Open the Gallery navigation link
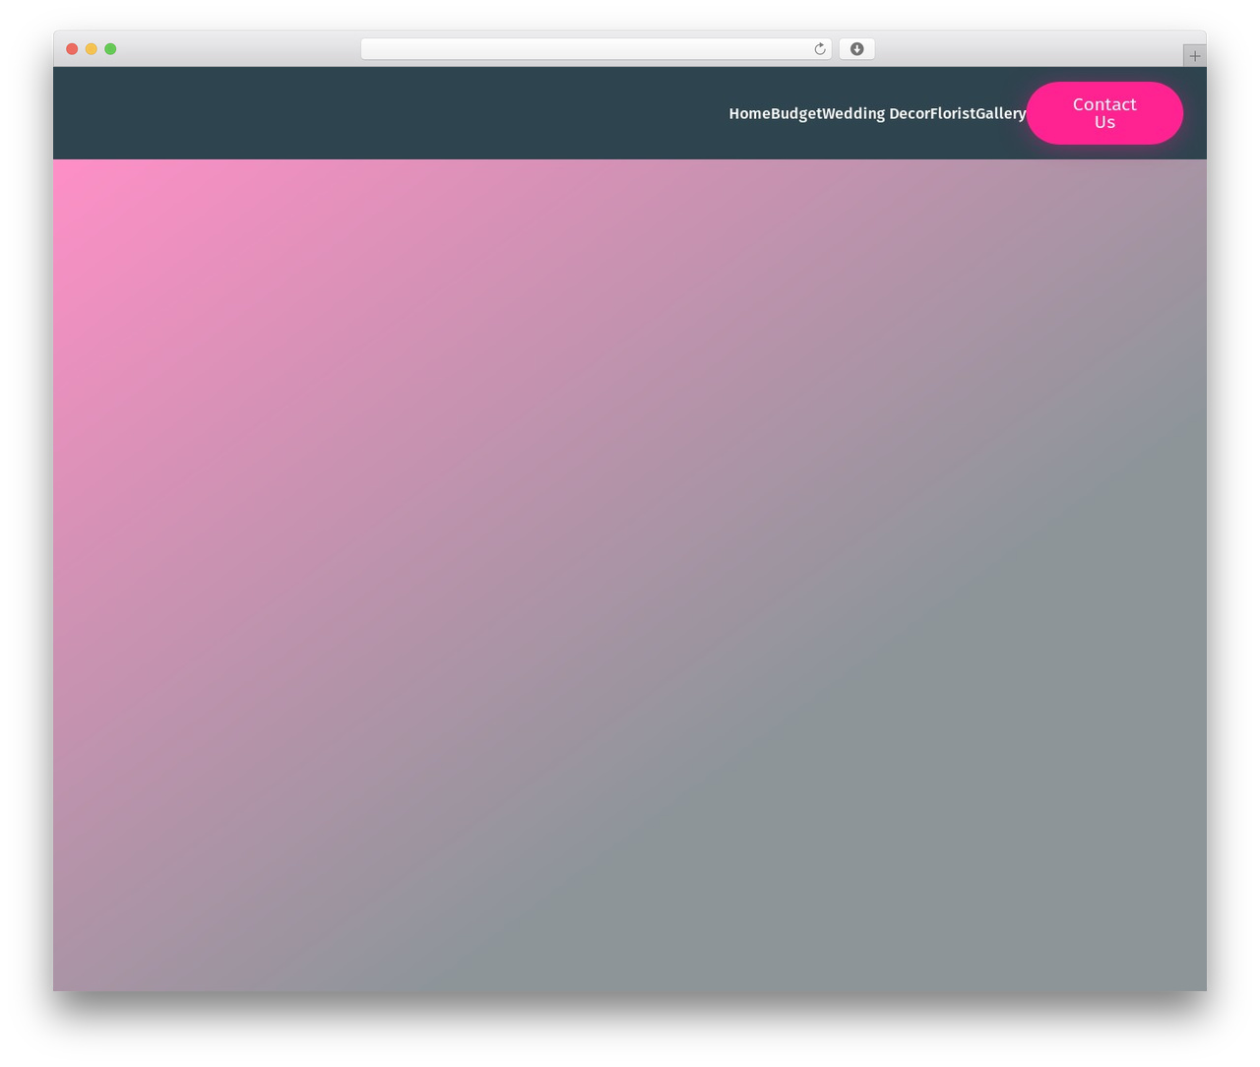Viewport: 1260px width, 1067px height. 1001,113
